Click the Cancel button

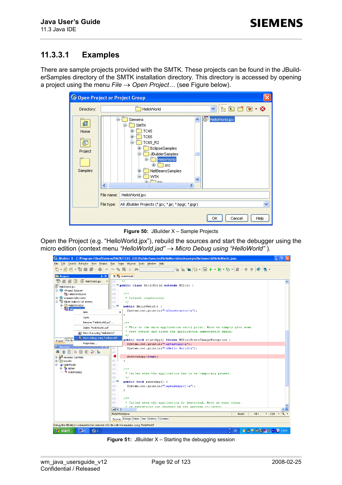pyautogui.click(x=237, y=218)
